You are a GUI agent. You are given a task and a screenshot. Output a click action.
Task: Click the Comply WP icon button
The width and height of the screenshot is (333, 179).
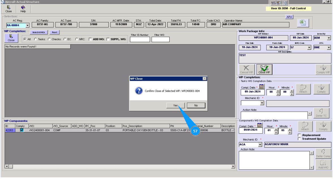(x=323, y=69)
